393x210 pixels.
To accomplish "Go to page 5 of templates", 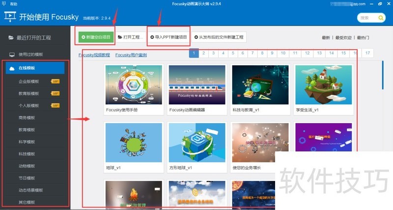I will pyautogui.click(x=233, y=53).
